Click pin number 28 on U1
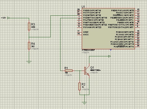Viewport: 147px width, 109px height. tap(78, 14)
